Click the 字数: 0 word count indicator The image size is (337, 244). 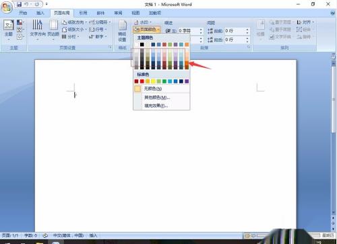point(30,235)
